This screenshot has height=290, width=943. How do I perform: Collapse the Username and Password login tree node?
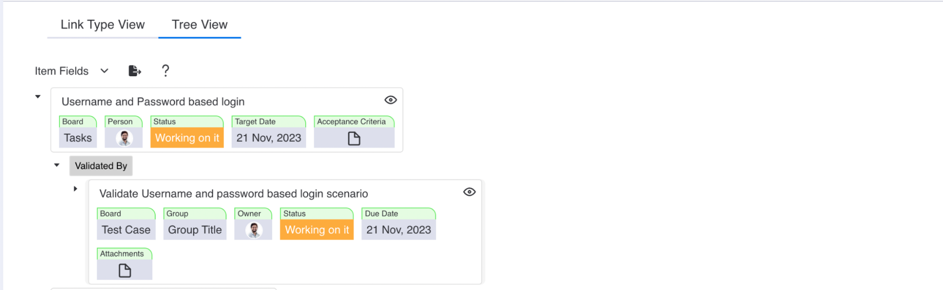(38, 97)
